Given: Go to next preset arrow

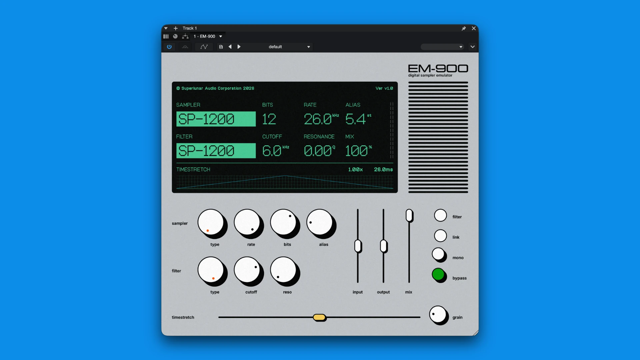Looking at the screenshot, I should [239, 47].
